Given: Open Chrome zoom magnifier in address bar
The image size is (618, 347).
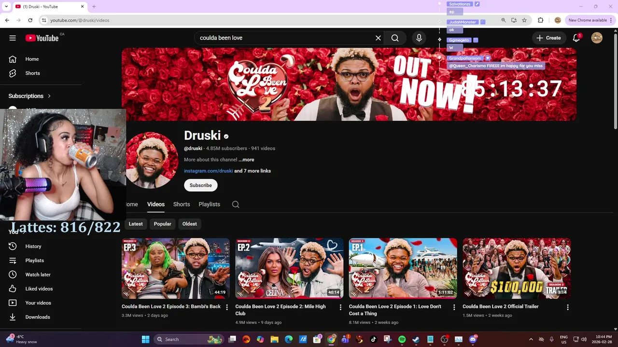Looking at the screenshot, I should 504,20.
